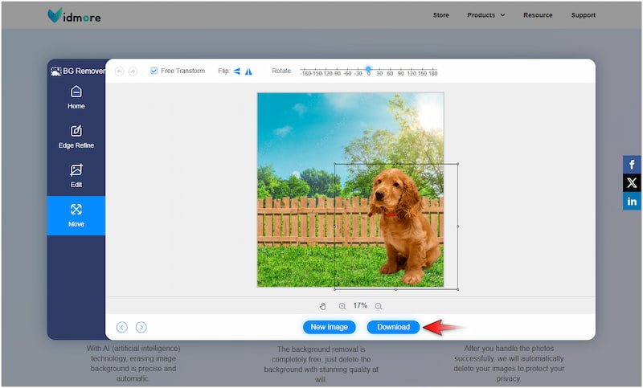Toggle the Free Transform checkbox
The image size is (643, 388).
(154, 71)
